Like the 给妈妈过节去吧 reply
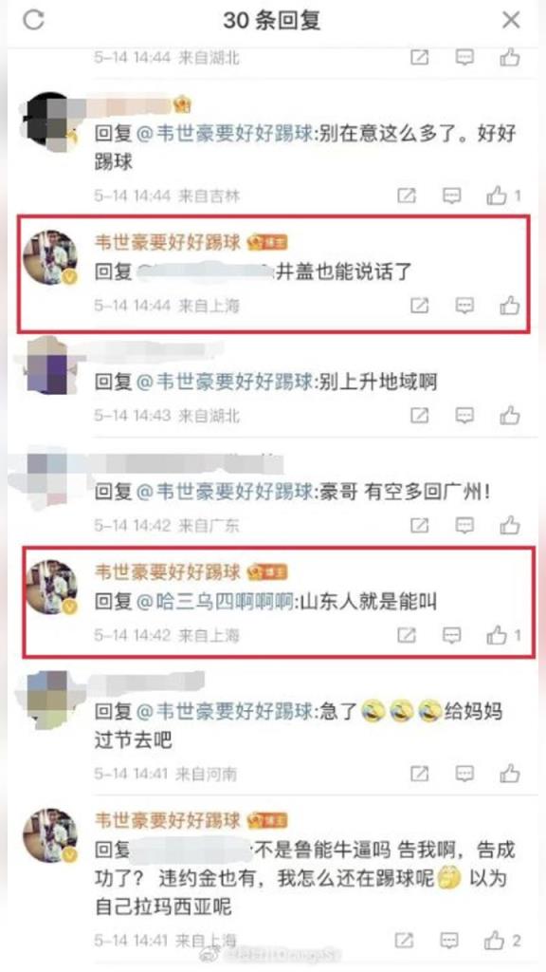 [509, 773]
